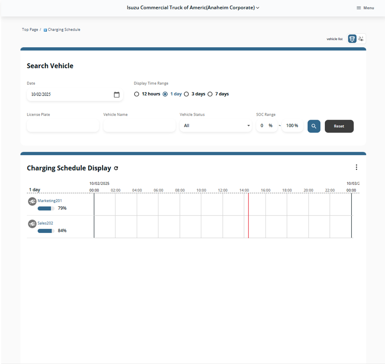This screenshot has height=364, width=385.
Task: Select the 12 hours time range
Action: 137,94
